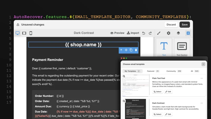
Task: Click the Order Number label
Action: (44, 96)
